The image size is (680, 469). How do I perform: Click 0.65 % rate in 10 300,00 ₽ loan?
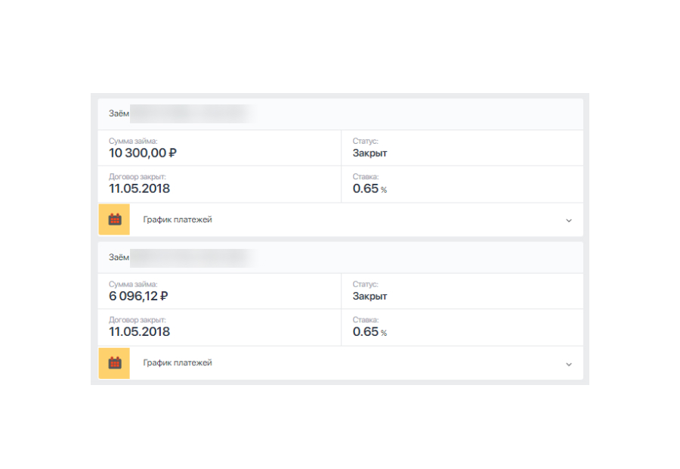pos(369,188)
